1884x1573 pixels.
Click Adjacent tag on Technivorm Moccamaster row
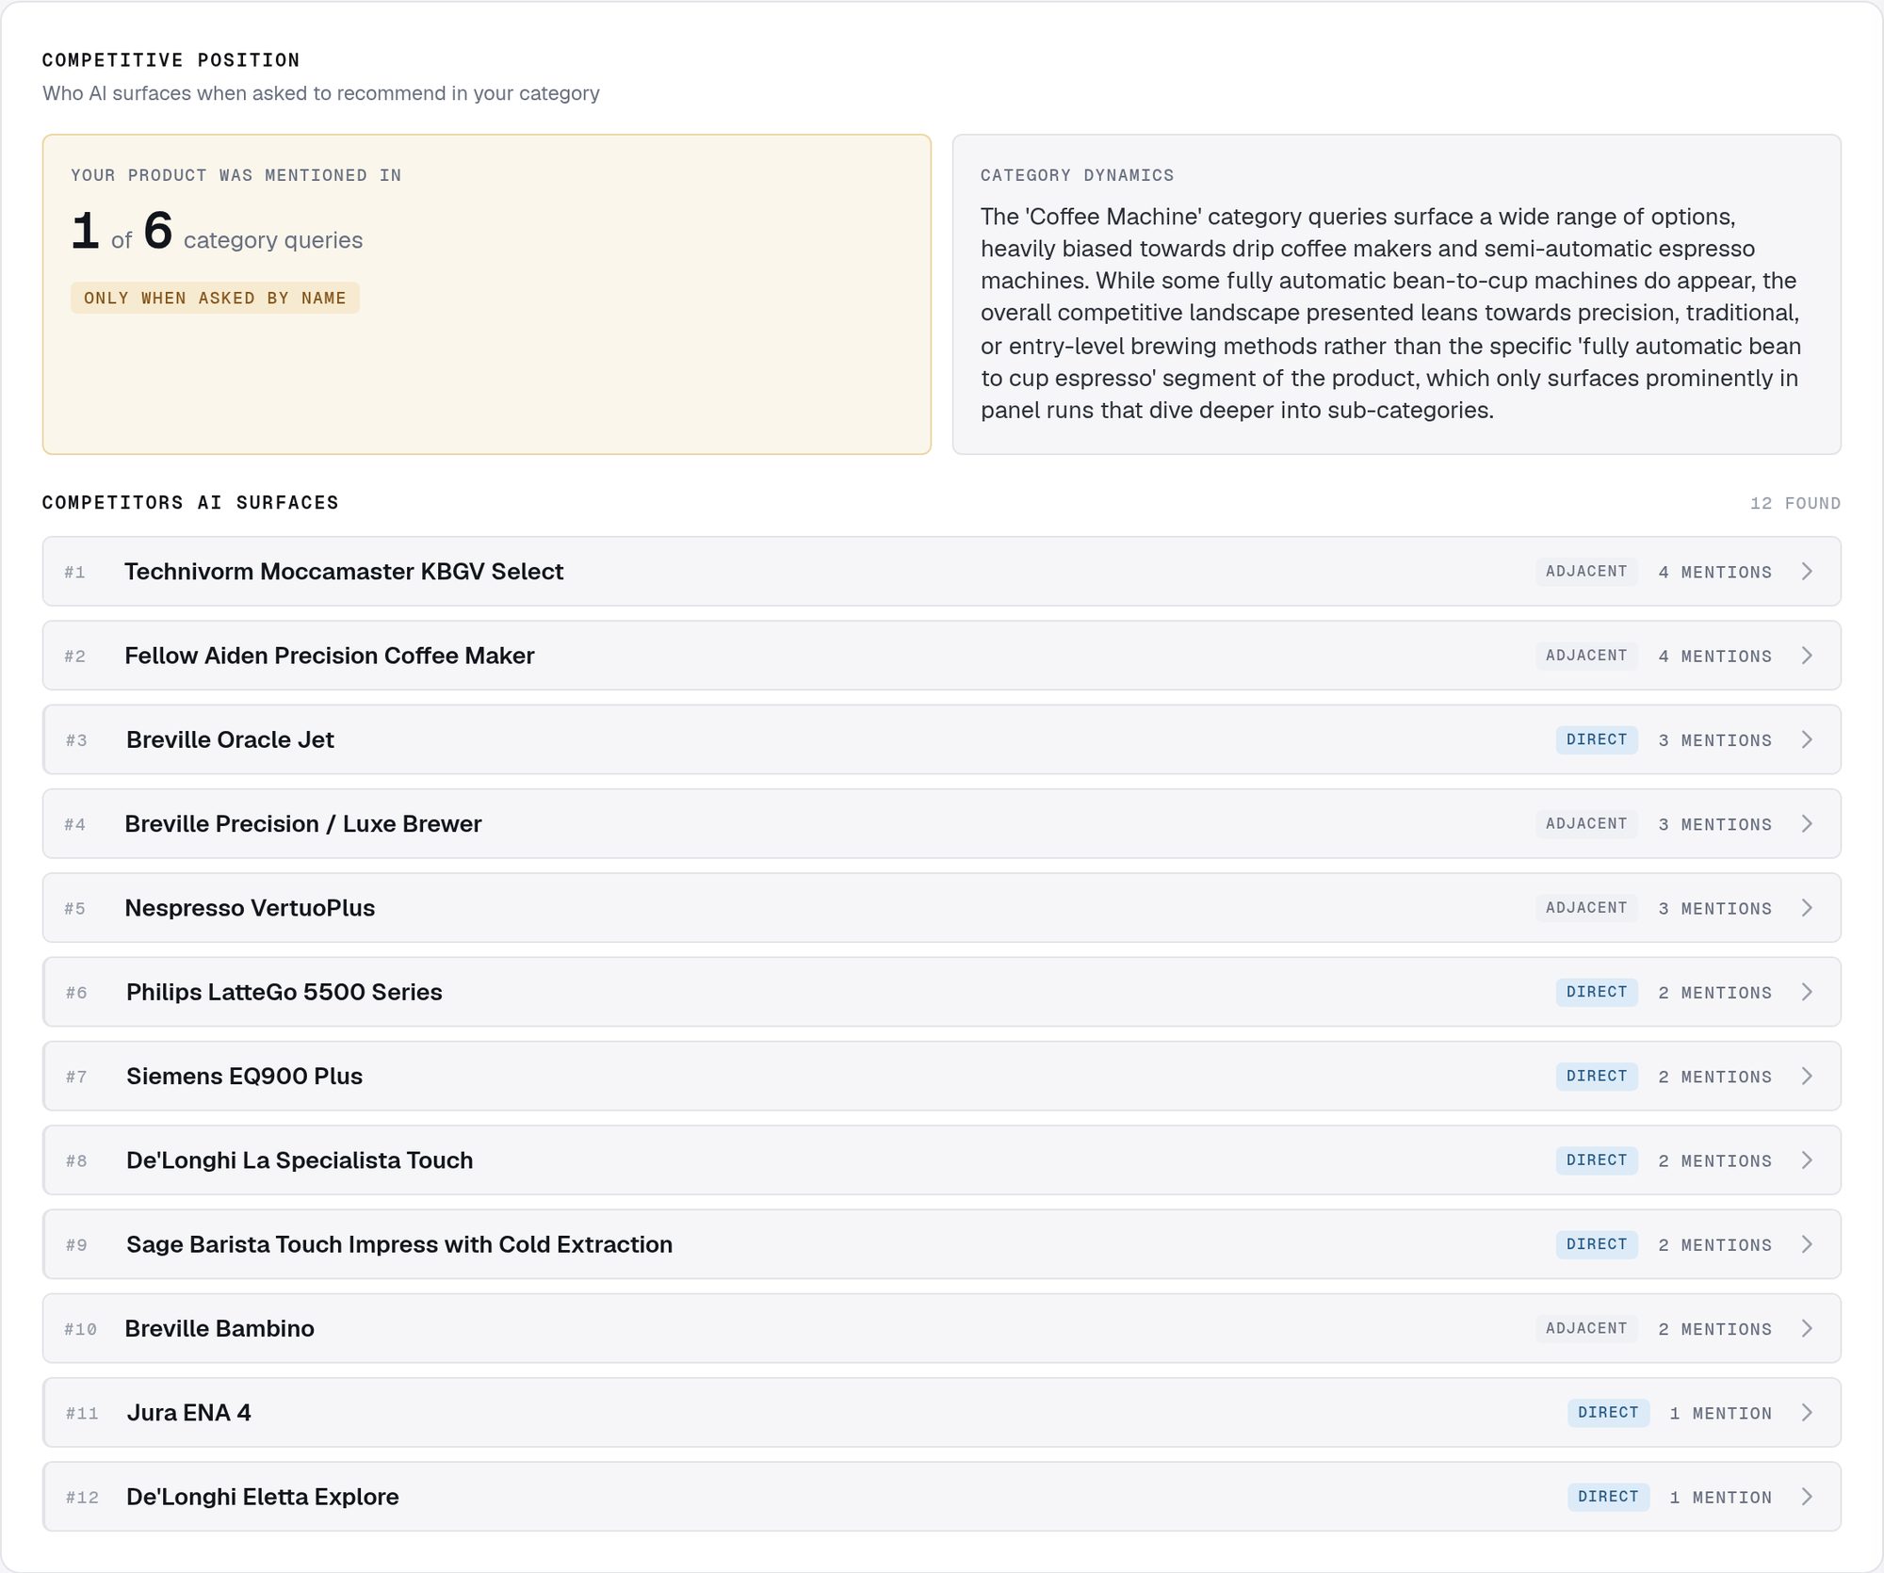point(1586,572)
